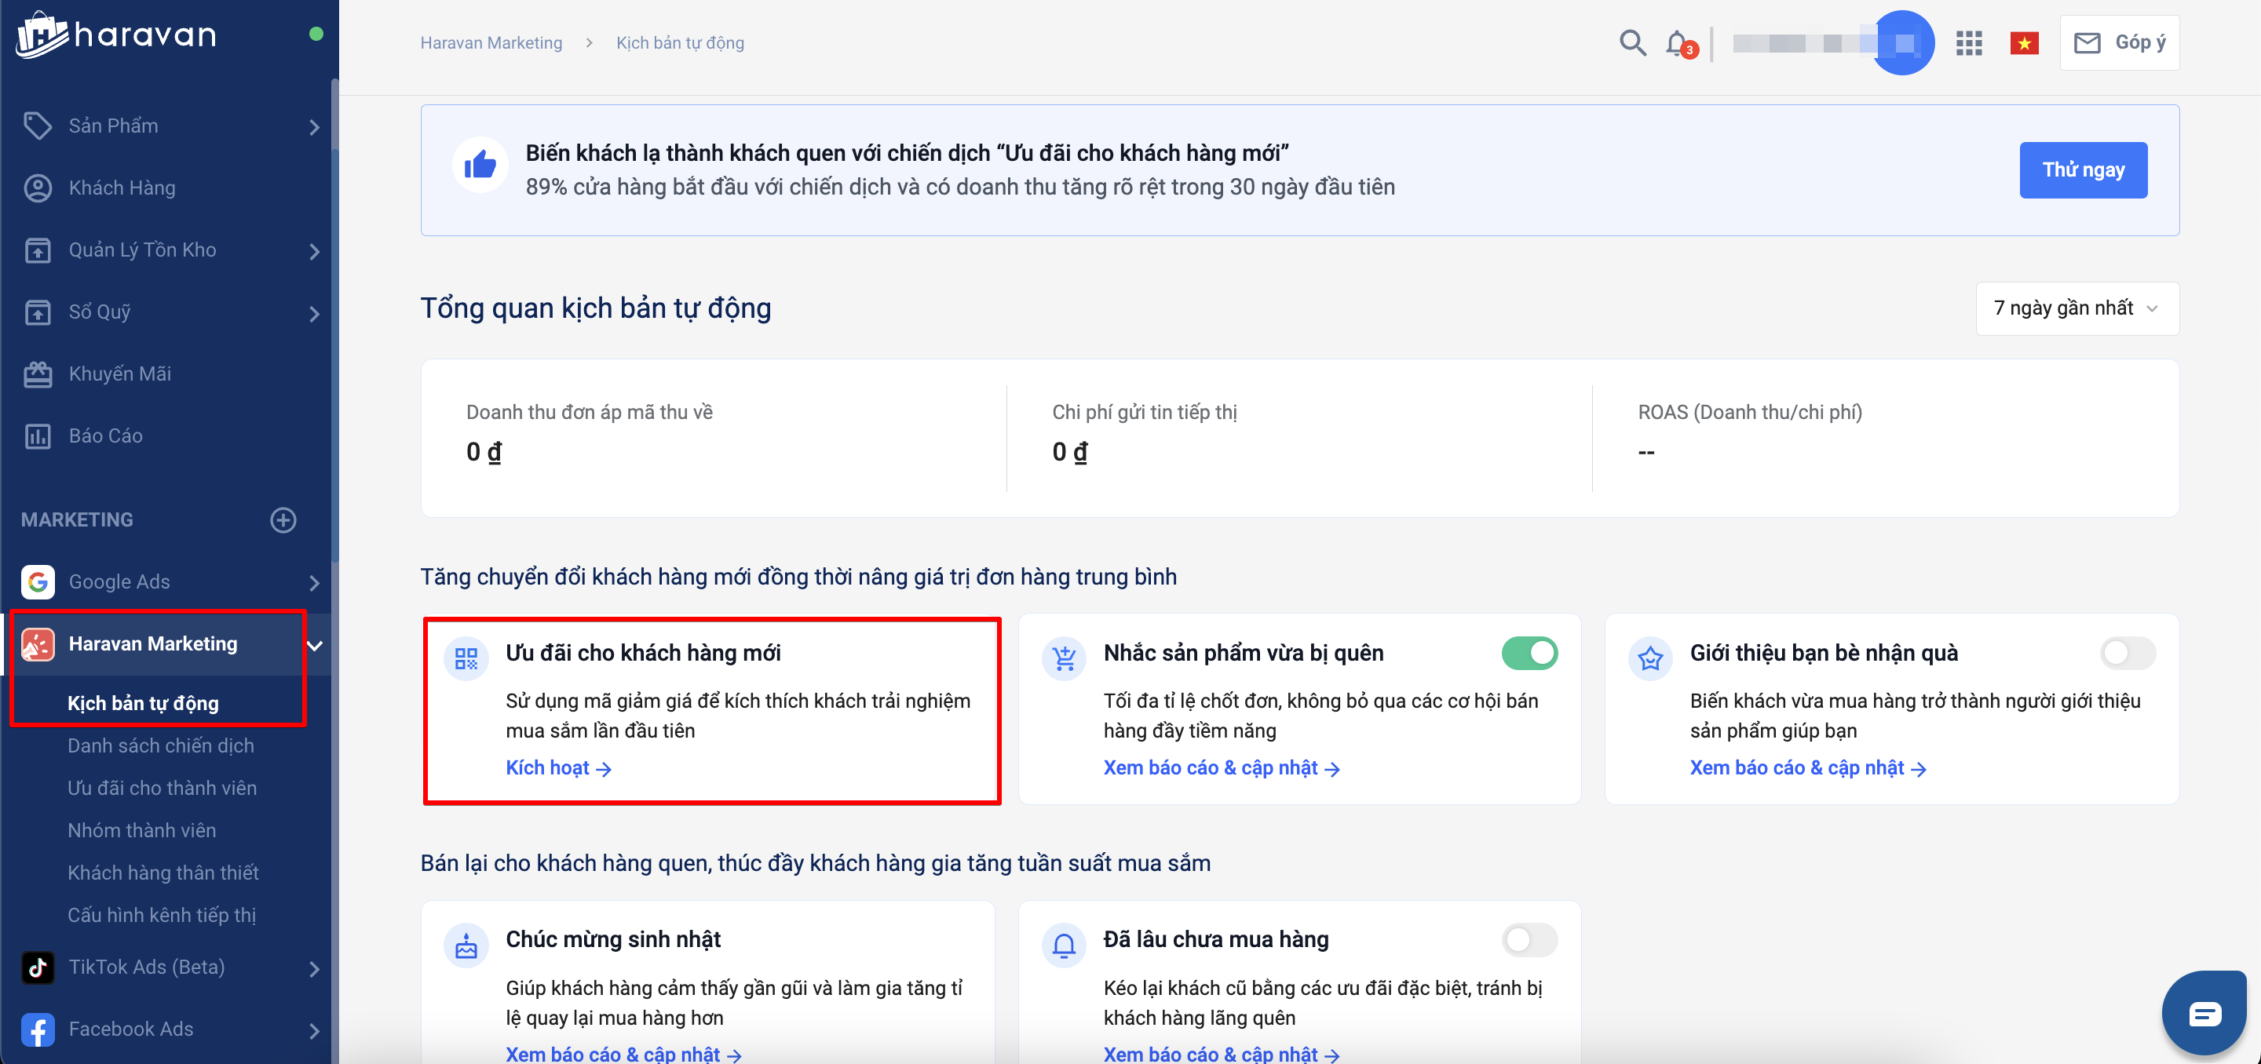Select Kịch bản tự động submenu
This screenshot has width=2261, height=1064.
(x=143, y=704)
